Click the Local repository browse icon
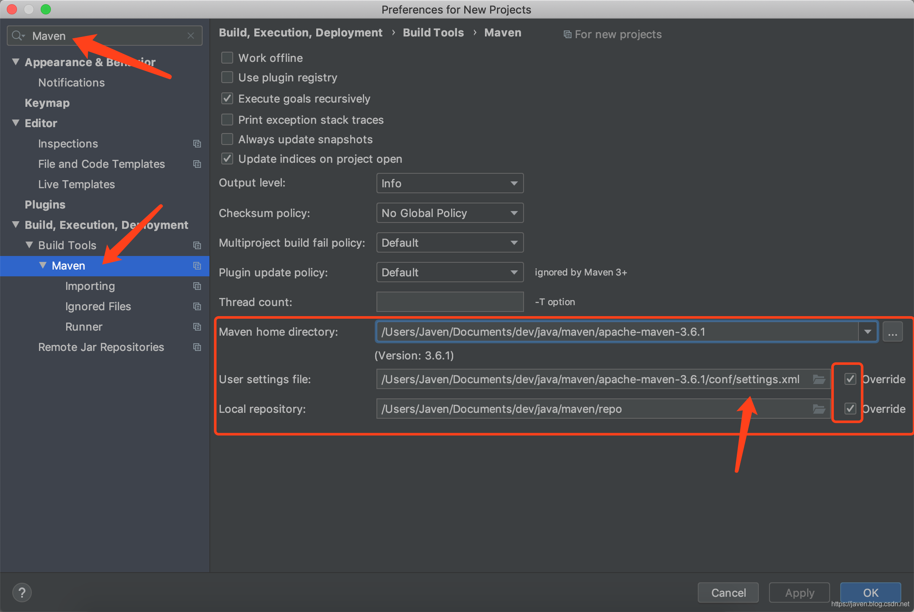 [818, 409]
